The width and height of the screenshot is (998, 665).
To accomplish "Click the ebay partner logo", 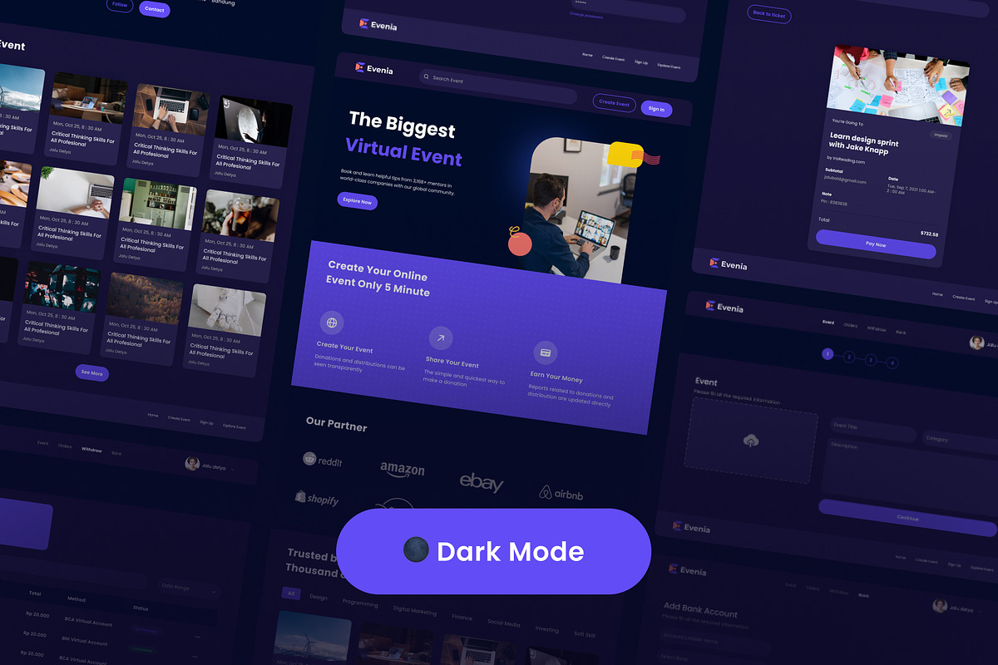I will [x=482, y=482].
